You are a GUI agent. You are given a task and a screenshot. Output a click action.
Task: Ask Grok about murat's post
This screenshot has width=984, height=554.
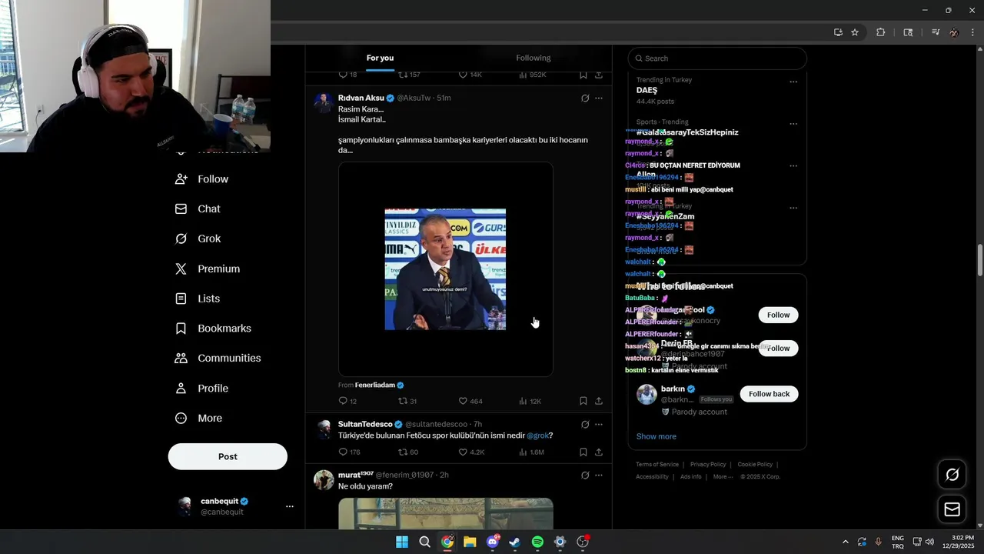coord(585,476)
